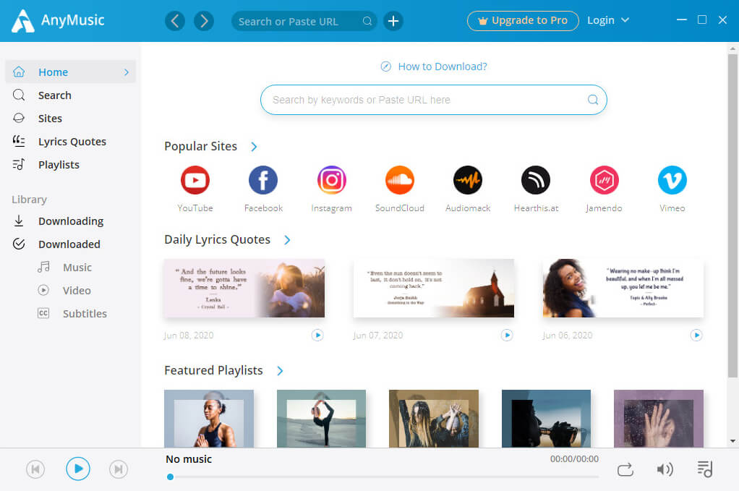
Task: Open Downloading in the Library
Action: [x=71, y=221]
